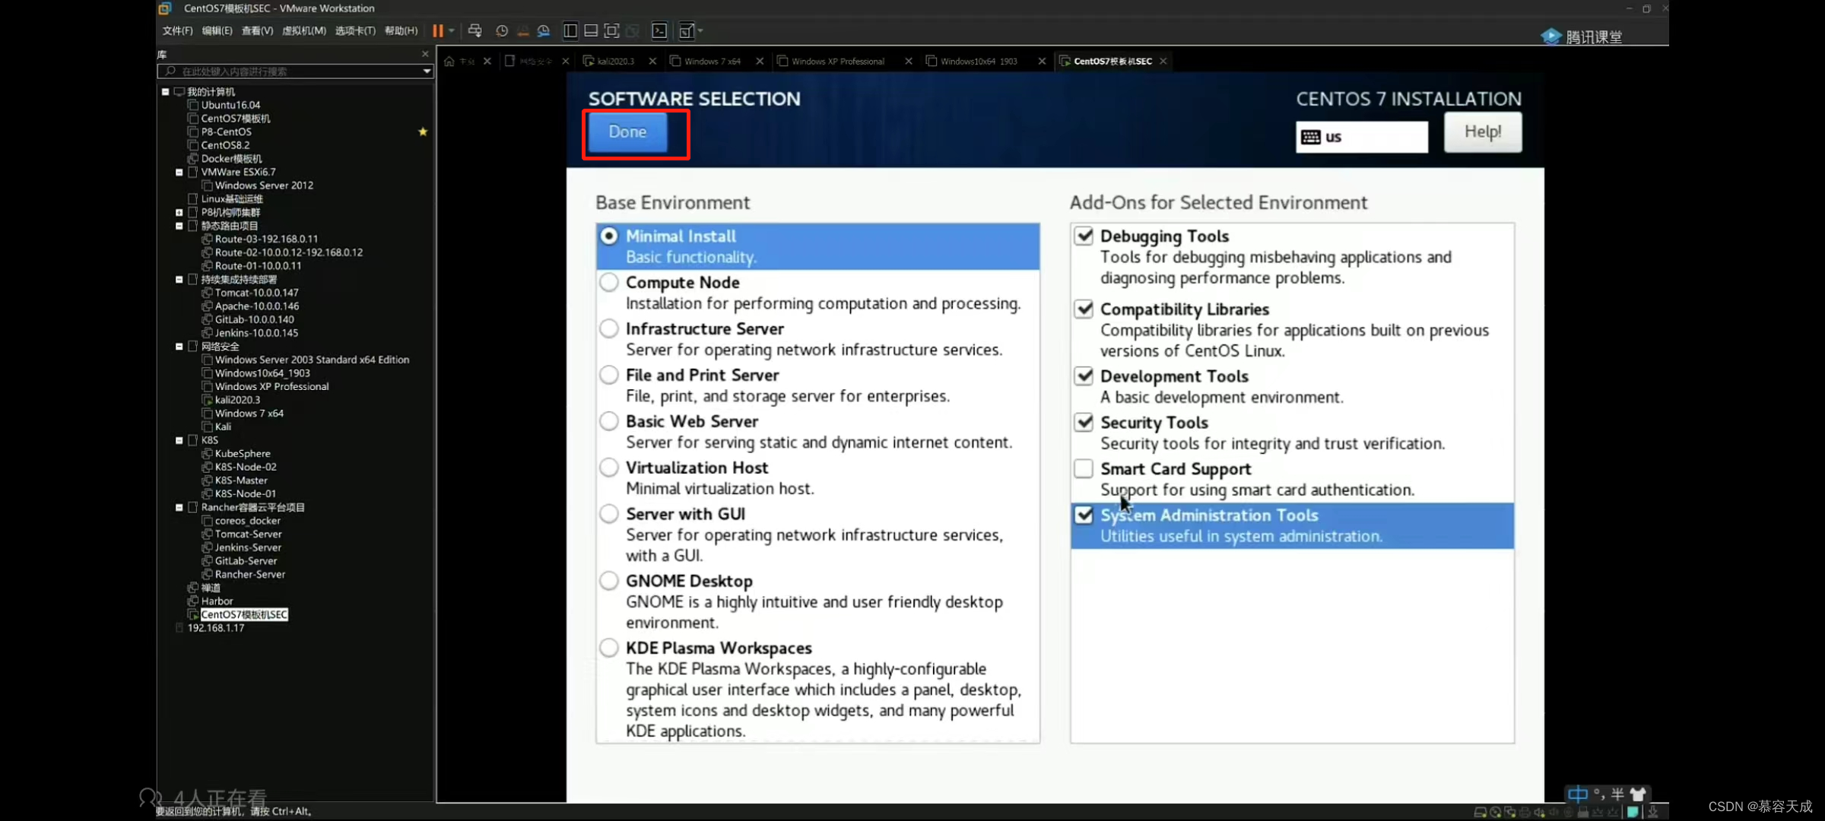Viewport: 1825px width, 821px height.
Task: Click the Help! button
Action: [x=1482, y=132]
